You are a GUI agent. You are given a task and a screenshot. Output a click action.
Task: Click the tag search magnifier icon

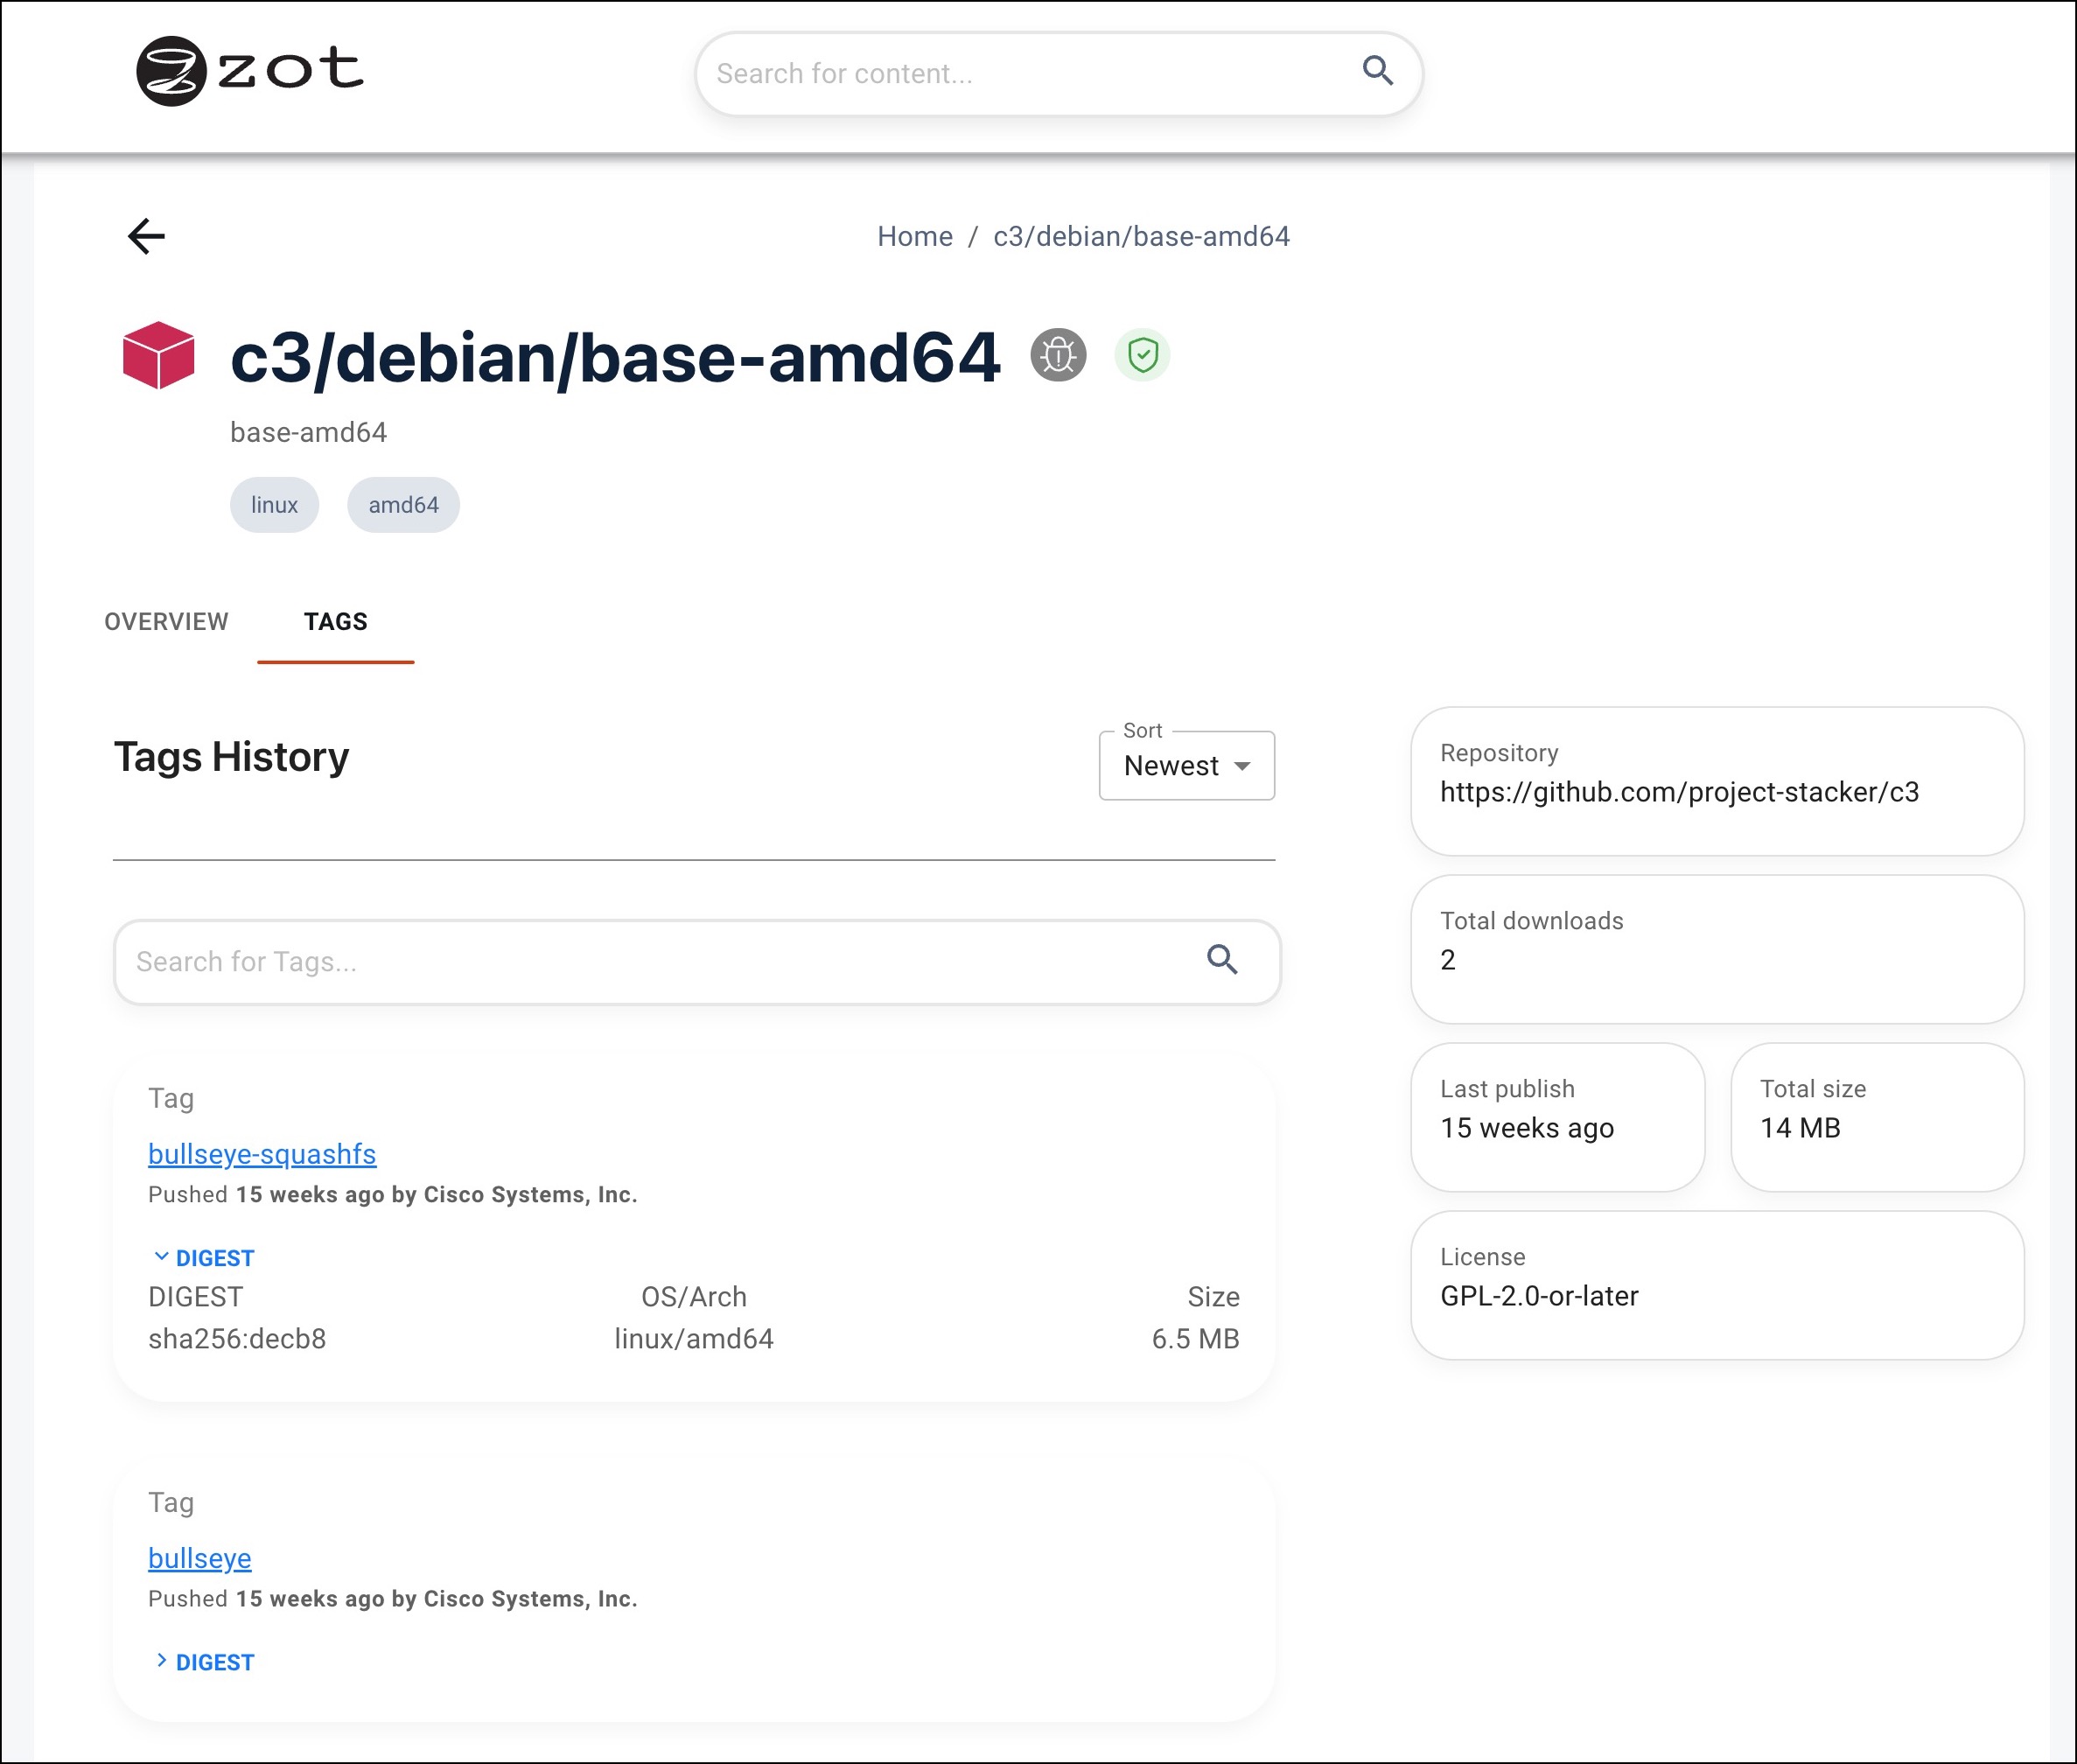coord(1221,960)
